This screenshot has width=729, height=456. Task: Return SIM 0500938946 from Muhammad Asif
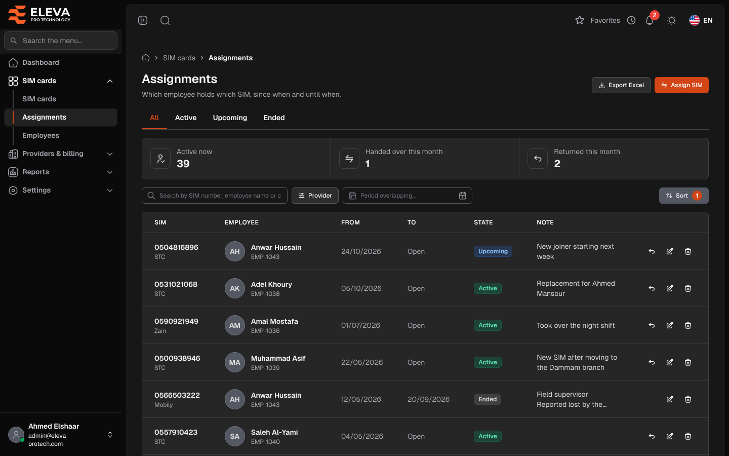pos(652,362)
